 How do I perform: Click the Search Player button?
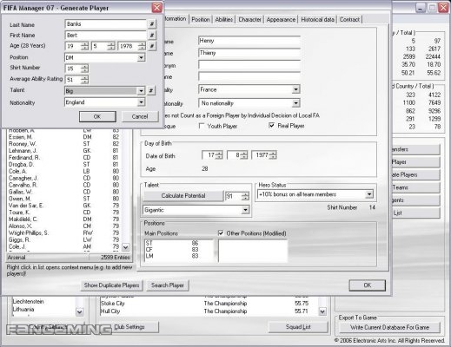point(168,285)
